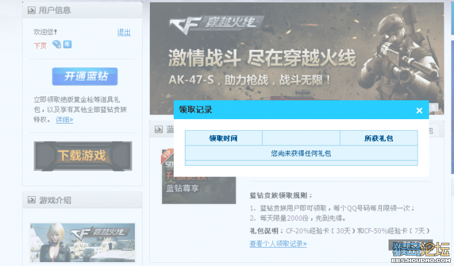Click the 领取时间 column header
This screenshot has width=454, height=266.
pos(224,138)
